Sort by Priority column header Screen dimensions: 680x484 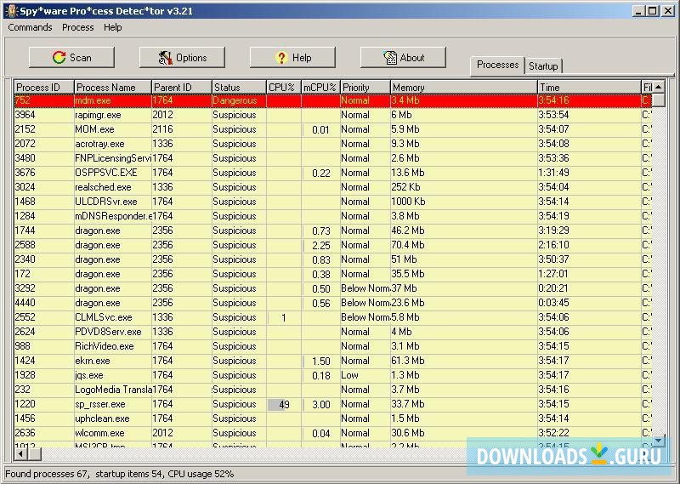click(x=365, y=88)
